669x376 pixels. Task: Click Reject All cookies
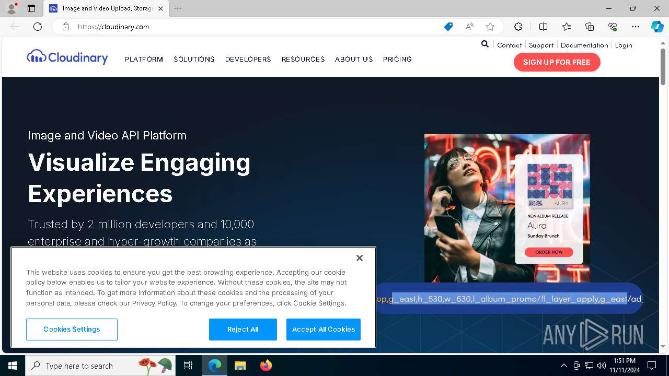click(x=243, y=329)
